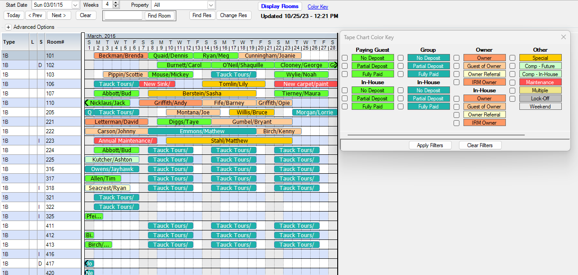Screen dimensions: 578x275
Task: Check Group In-House Fully Paid checkbox
Action: click(x=400, y=107)
